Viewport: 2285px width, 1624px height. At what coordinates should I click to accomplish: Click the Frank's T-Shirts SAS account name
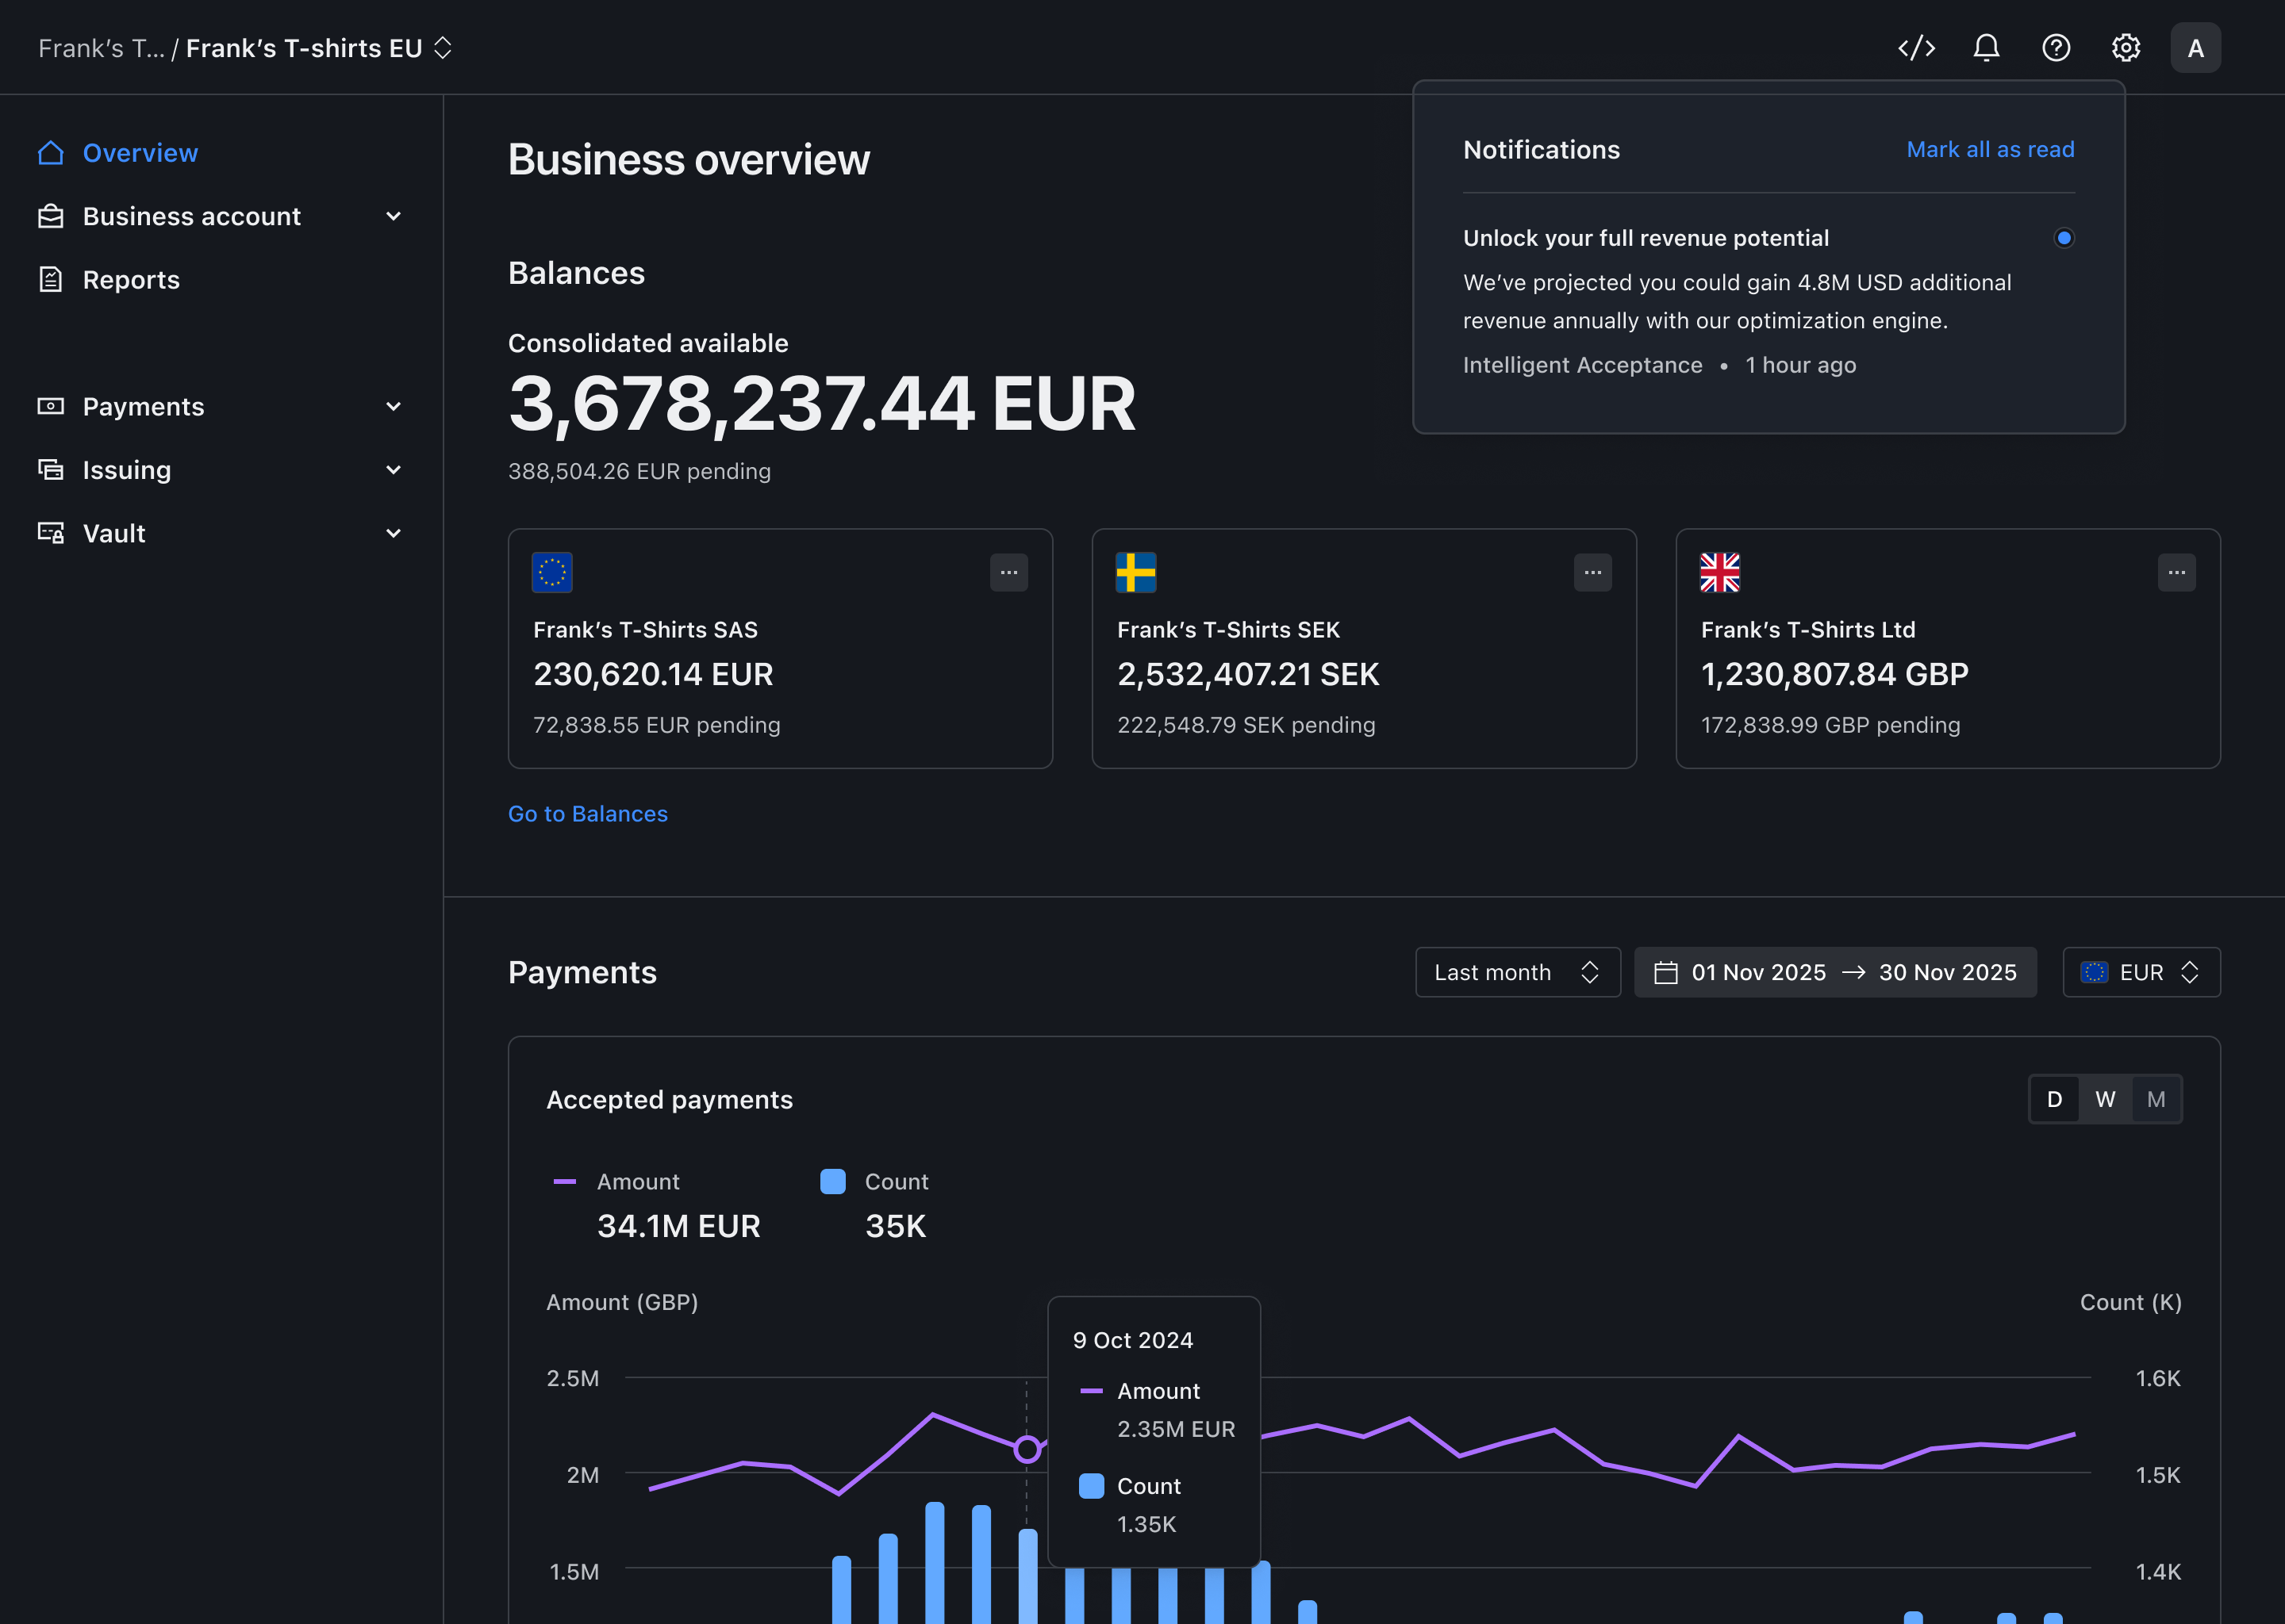[645, 630]
